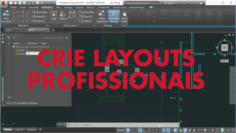236x133 pixels.
Task: Click the Concentric geometric constraint icon
Action: (23, 12)
